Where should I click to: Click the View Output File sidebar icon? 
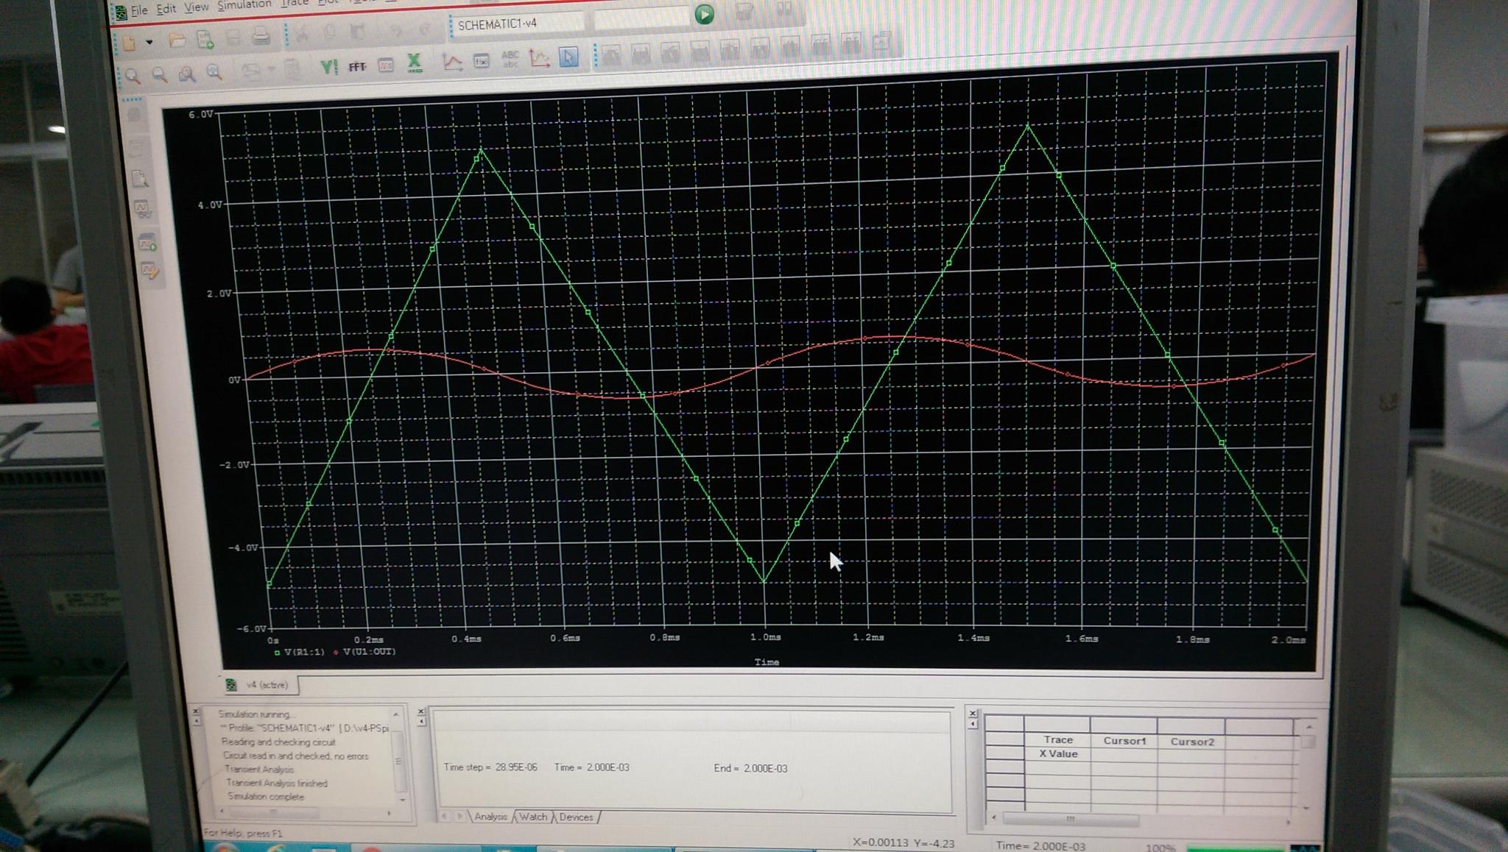click(140, 178)
